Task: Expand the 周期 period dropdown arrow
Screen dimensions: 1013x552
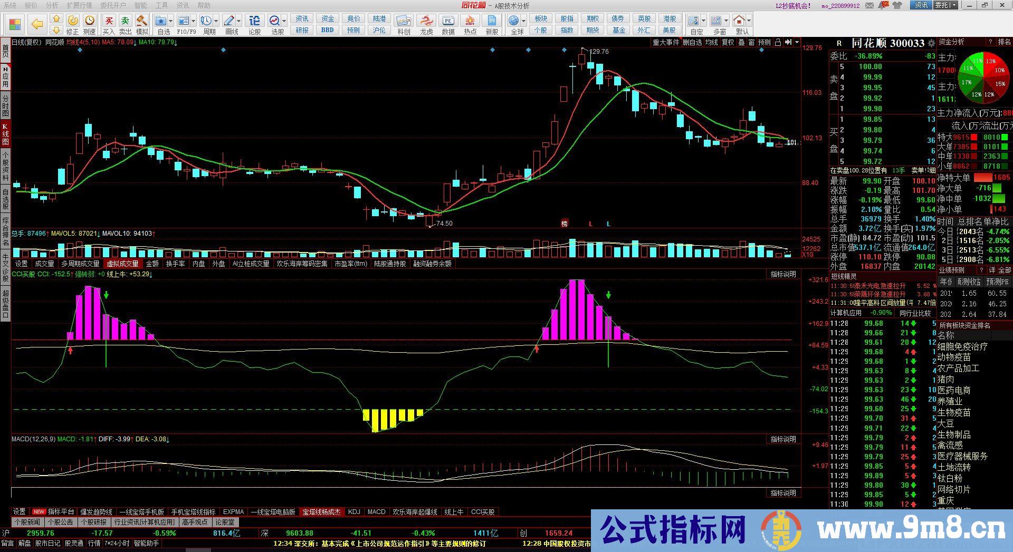Action: [216, 21]
